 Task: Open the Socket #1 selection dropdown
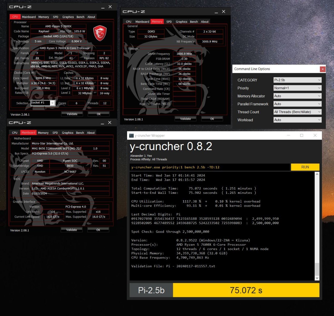43,103
